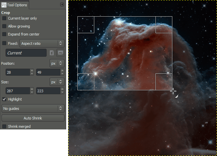The image size is (217, 156).
Task: Disable the Highlight checkbox
Action: tap(4, 99)
